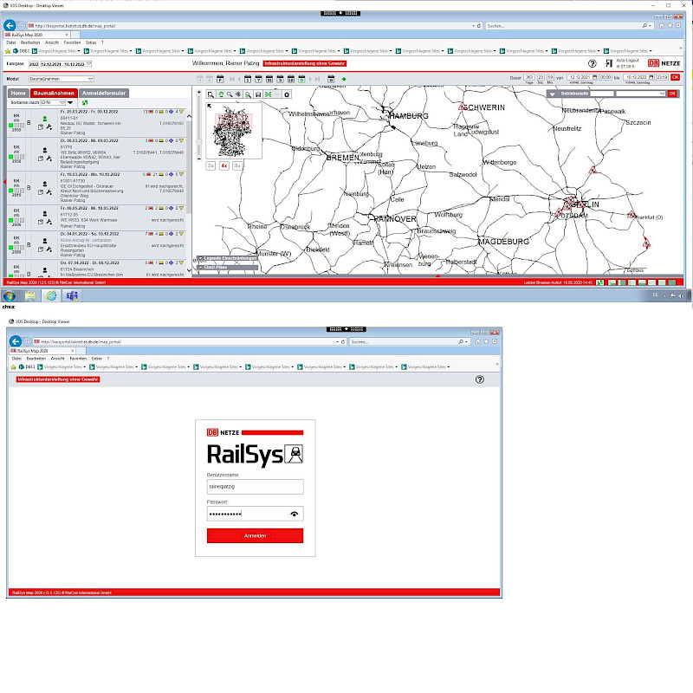The image size is (693, 693).
Task: Click the red OK button beside the 23:59 time
Action: coord(676,77)
